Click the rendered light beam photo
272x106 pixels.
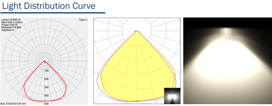(228, 61)
